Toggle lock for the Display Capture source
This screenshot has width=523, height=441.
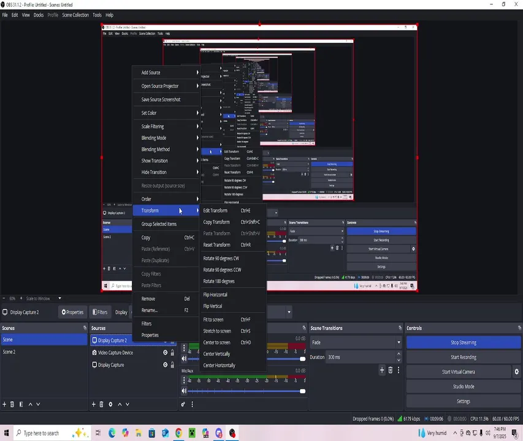click(x=172, y=364)
